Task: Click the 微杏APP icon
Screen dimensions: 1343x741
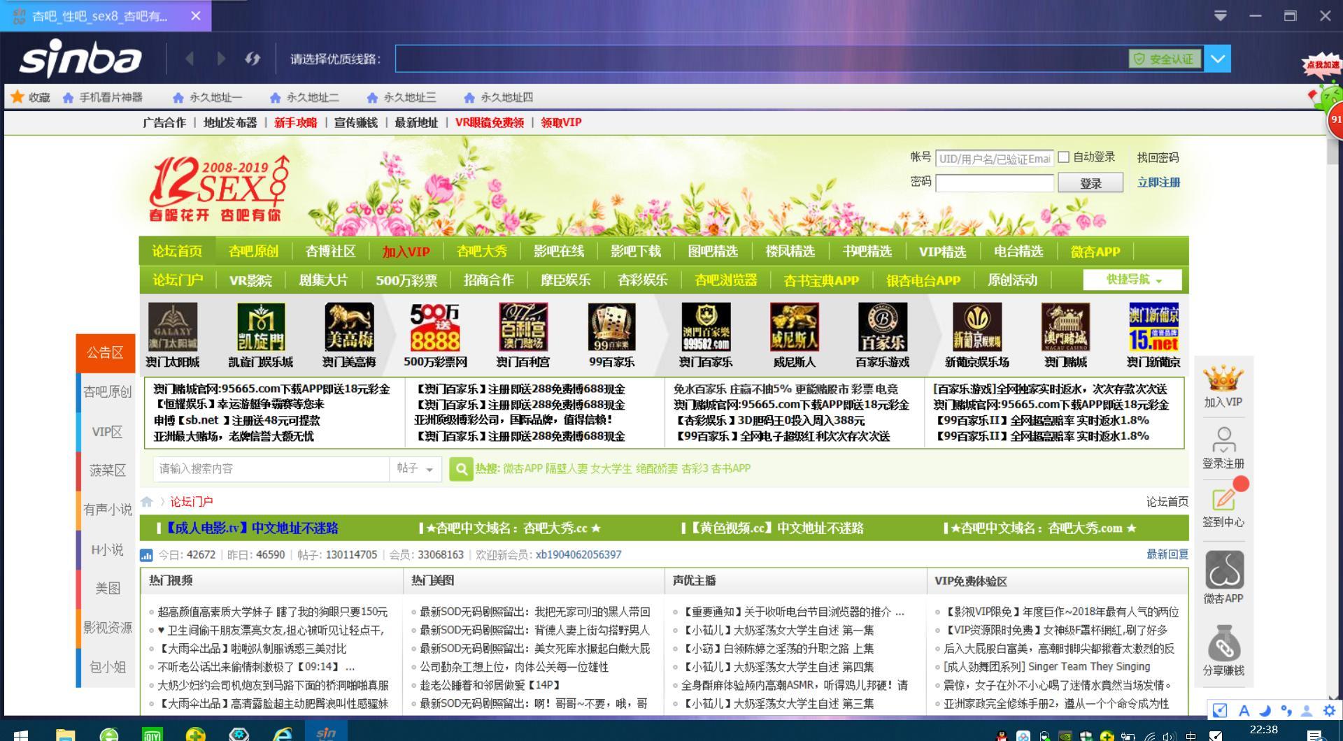Action: point(1224,570)
